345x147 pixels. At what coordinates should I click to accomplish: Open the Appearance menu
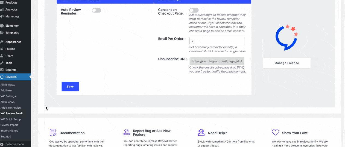(13, 42)
